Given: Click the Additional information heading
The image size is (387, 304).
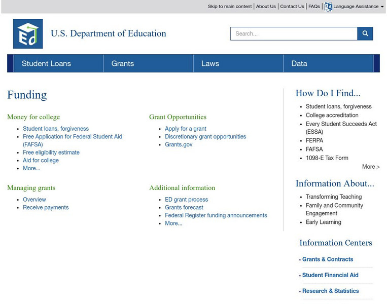Looking at the screenshot, I should coord(182,188).
